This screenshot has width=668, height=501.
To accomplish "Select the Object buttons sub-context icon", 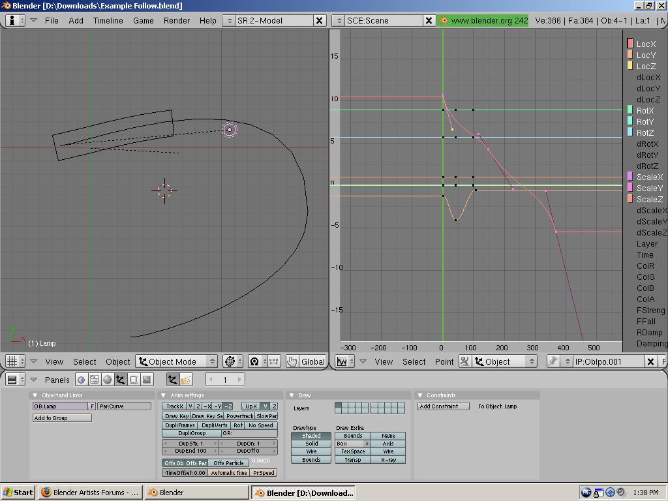I will point(172,379).
